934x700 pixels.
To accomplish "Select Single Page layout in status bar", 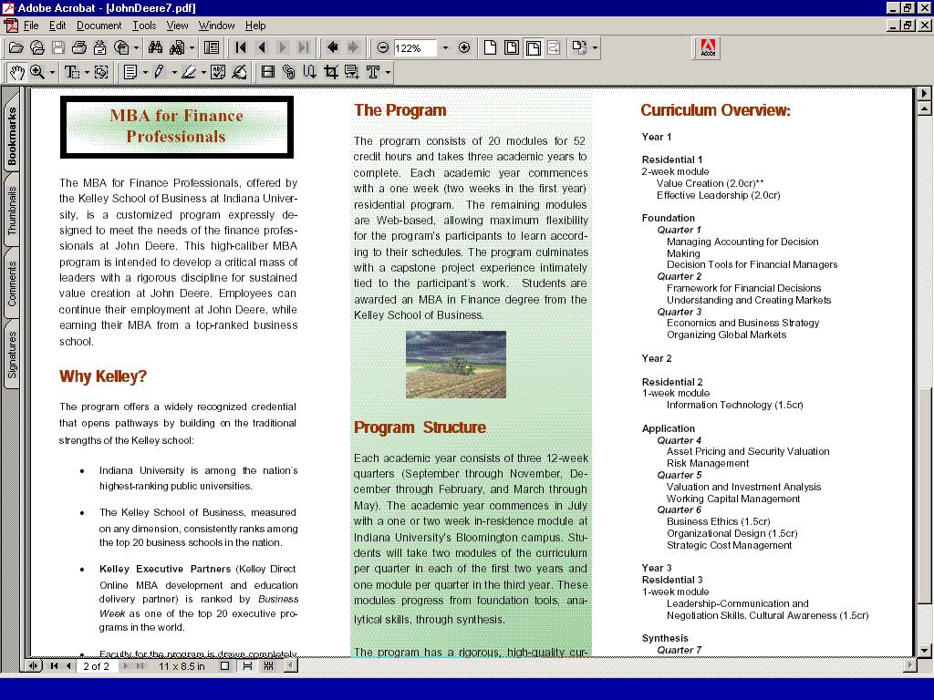I will tap(224, 666).
